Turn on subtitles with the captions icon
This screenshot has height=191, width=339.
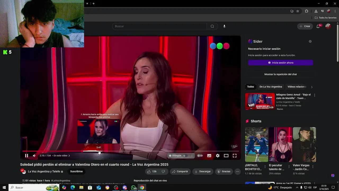pos(209,156)
